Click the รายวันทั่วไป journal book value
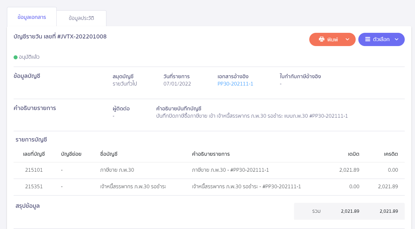 pyautogui.click(x=125, y=84)
